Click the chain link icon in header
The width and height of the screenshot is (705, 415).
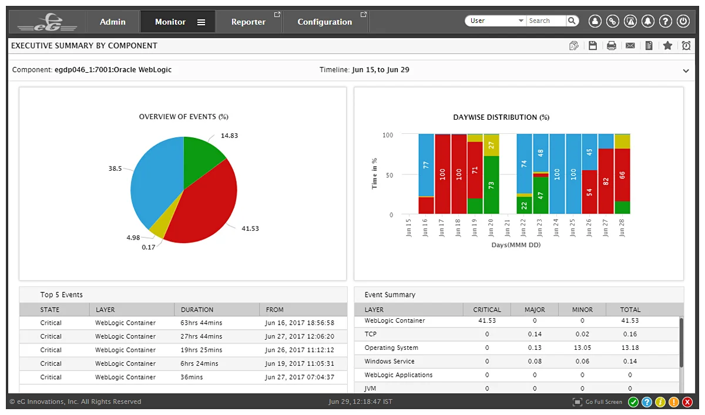click(613, 21)
